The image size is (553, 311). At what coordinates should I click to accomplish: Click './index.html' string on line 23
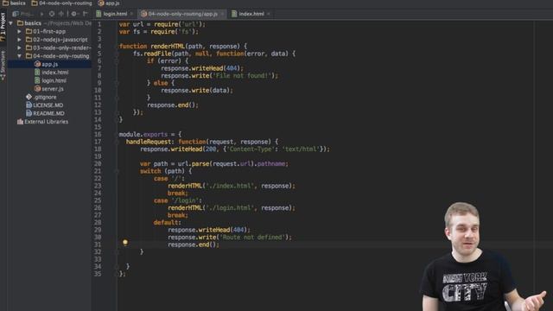(x=230, y=186)
